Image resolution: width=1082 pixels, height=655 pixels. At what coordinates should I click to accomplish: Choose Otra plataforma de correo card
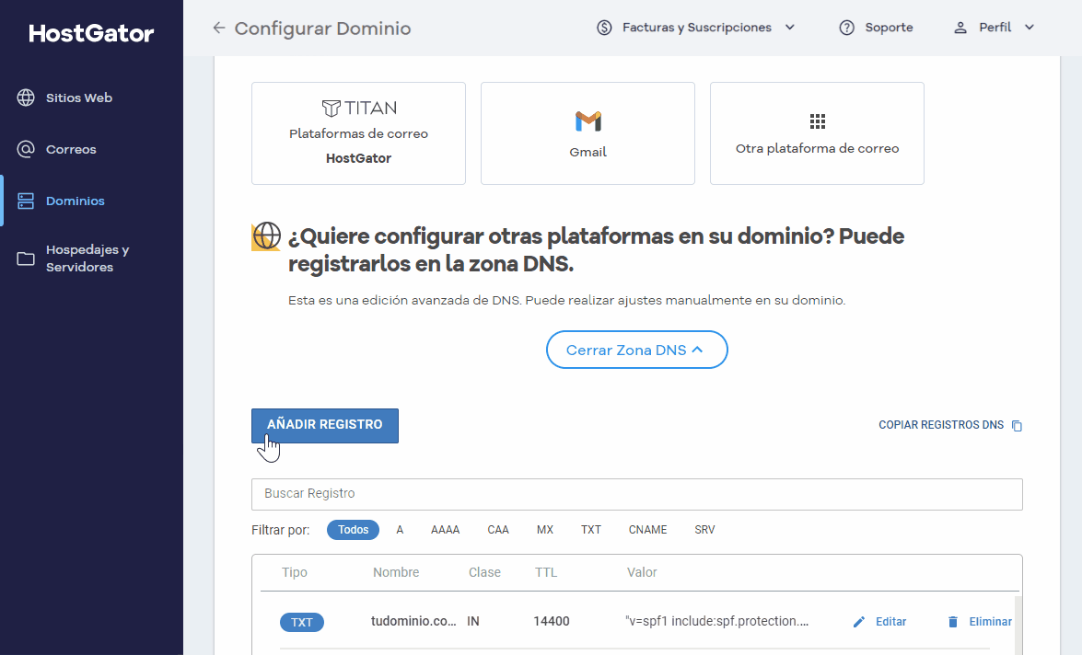[x=817, y=133]
